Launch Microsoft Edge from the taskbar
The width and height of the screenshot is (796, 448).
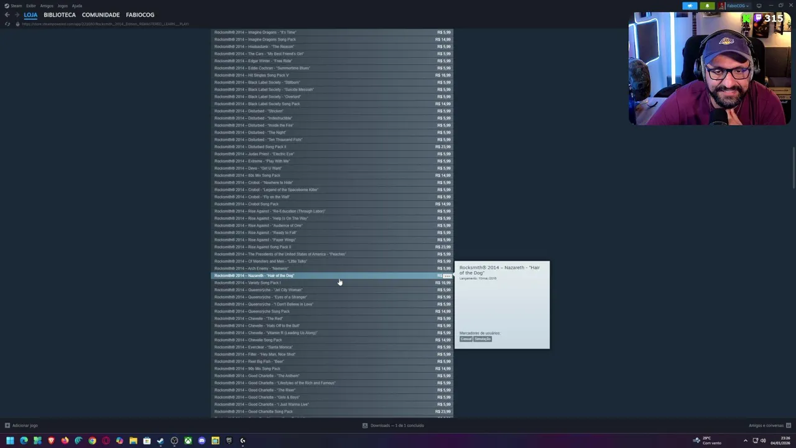[24, 441]
